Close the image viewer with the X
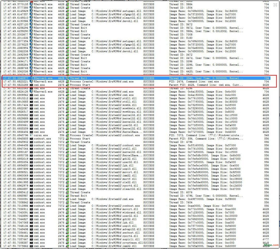Screen dimensions: 280x249 pyautogui.click(x=275, y=5)
